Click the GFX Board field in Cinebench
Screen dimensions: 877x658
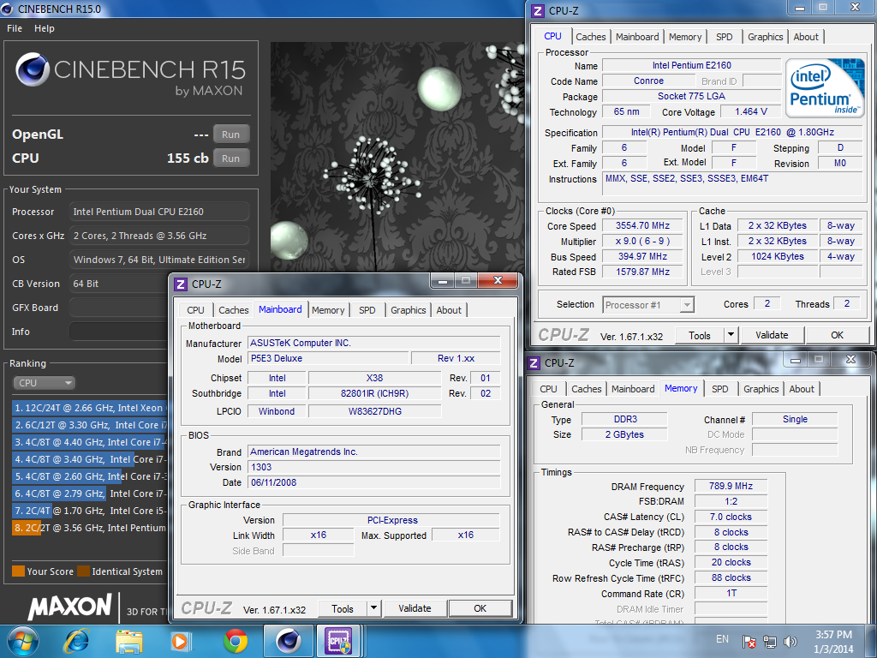(x=120, y=308)
